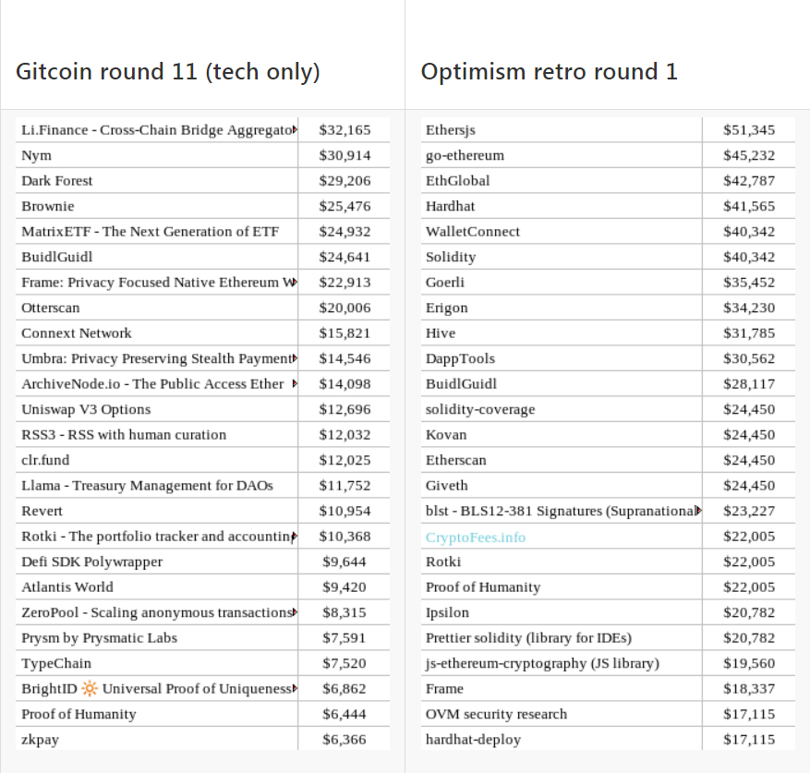Image resolution: width=810 pixels, height=773 pixels.
Task: Expand truncated Frame: Privacy Focused cell arrow
Action: [295, 282]
